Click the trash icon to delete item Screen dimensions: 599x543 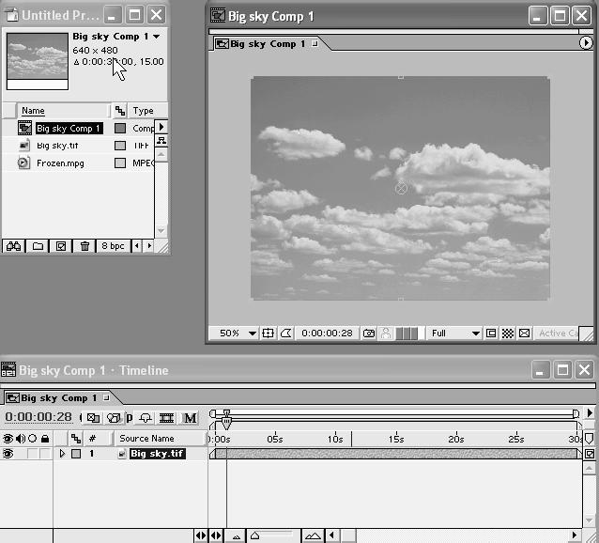pyautogui.click(x=85, y=246)
